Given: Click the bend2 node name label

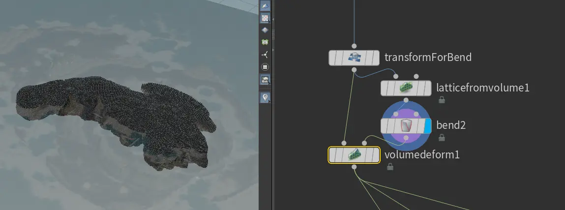Looking at the screenshot, I should pyautogui.click(x=451, y=125).
